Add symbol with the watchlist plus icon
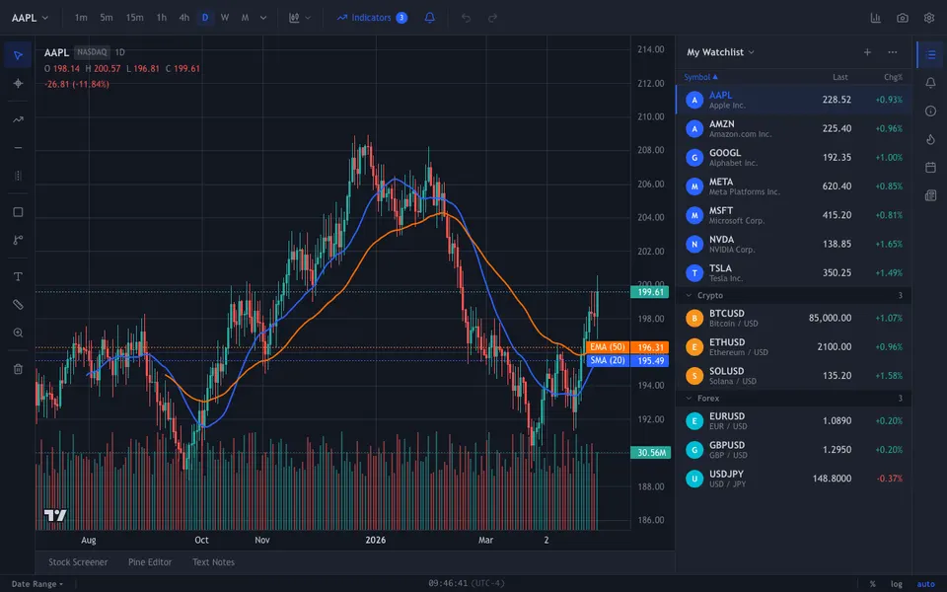Screen dimensions: 947x592 coord(867,52)
